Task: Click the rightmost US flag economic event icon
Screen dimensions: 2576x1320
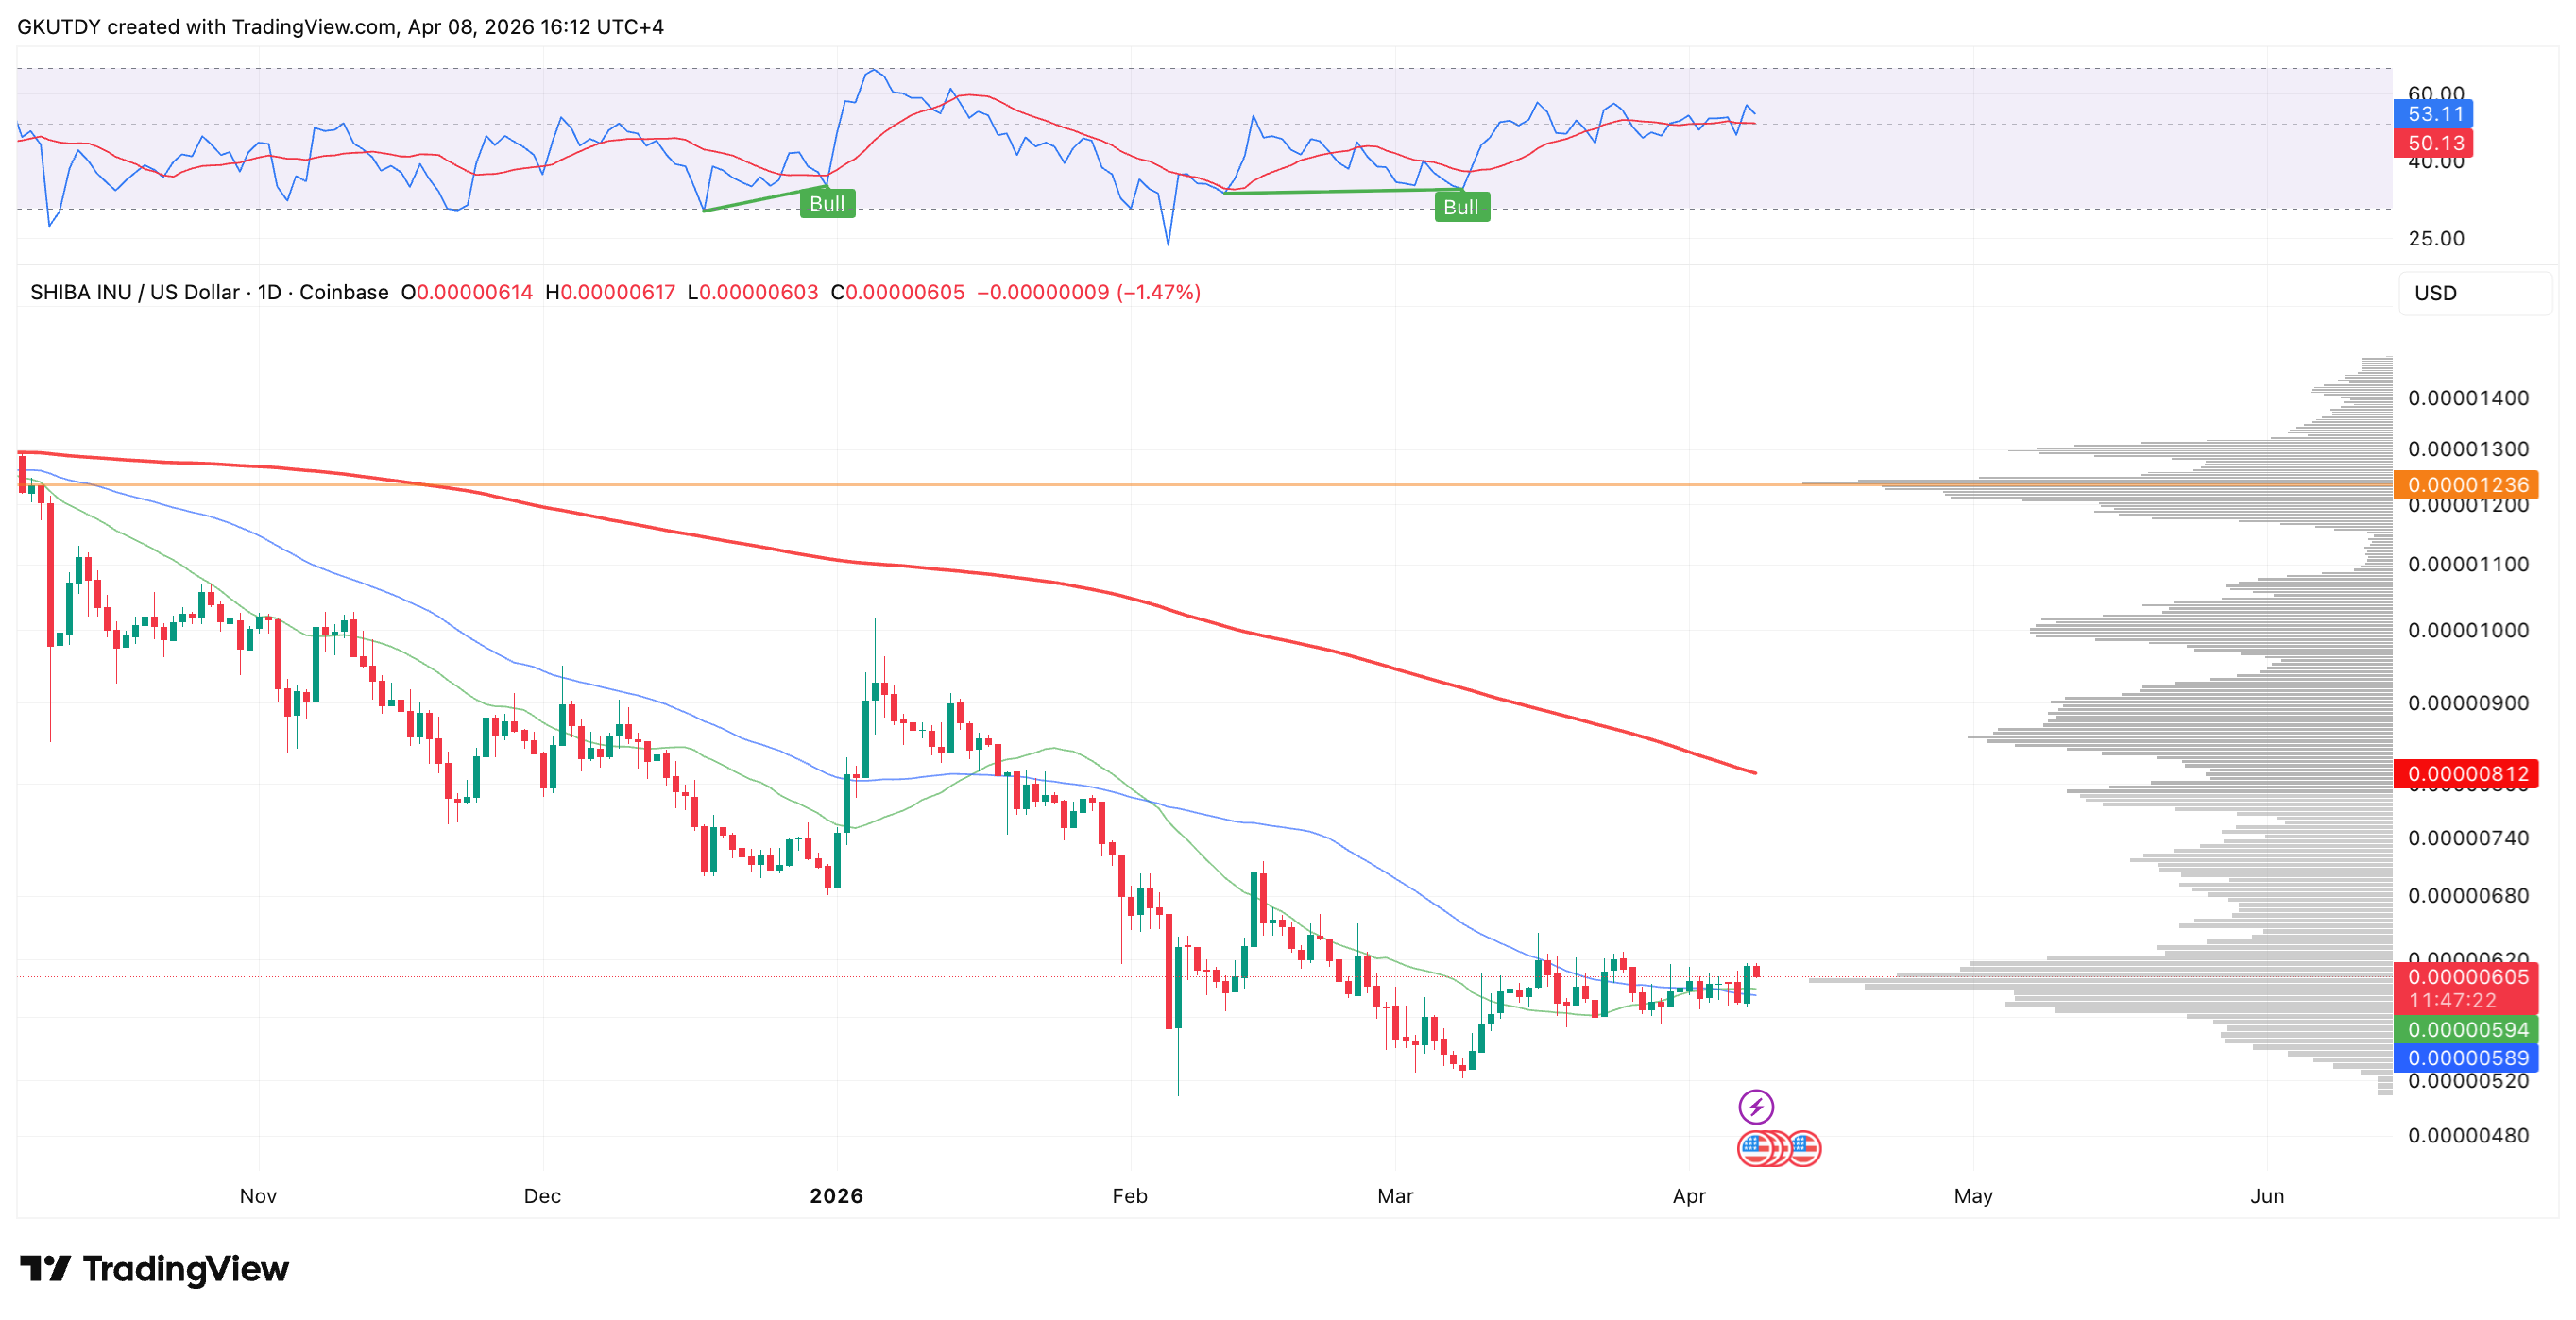Action: coord(1805,1148)
